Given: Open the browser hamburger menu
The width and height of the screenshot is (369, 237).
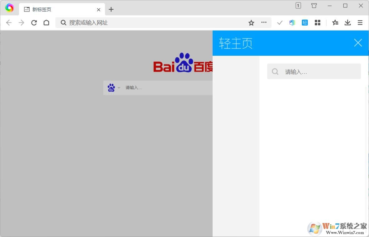Looking at the screenshot, I should [360, 22].
